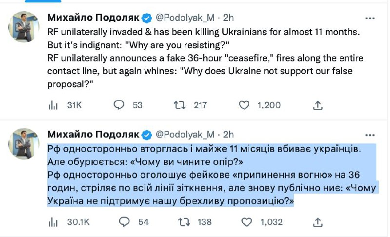The height and width of the screenshot is (237, 390).
Task: Click author name on first tweet
Action: (93, 18)
